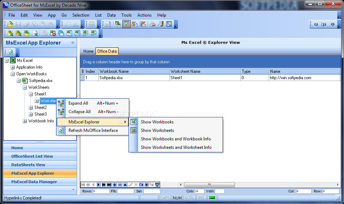This screenshot has height=204, width=344.
Task: Click the printer with options icon
Action: coord(161,24)
